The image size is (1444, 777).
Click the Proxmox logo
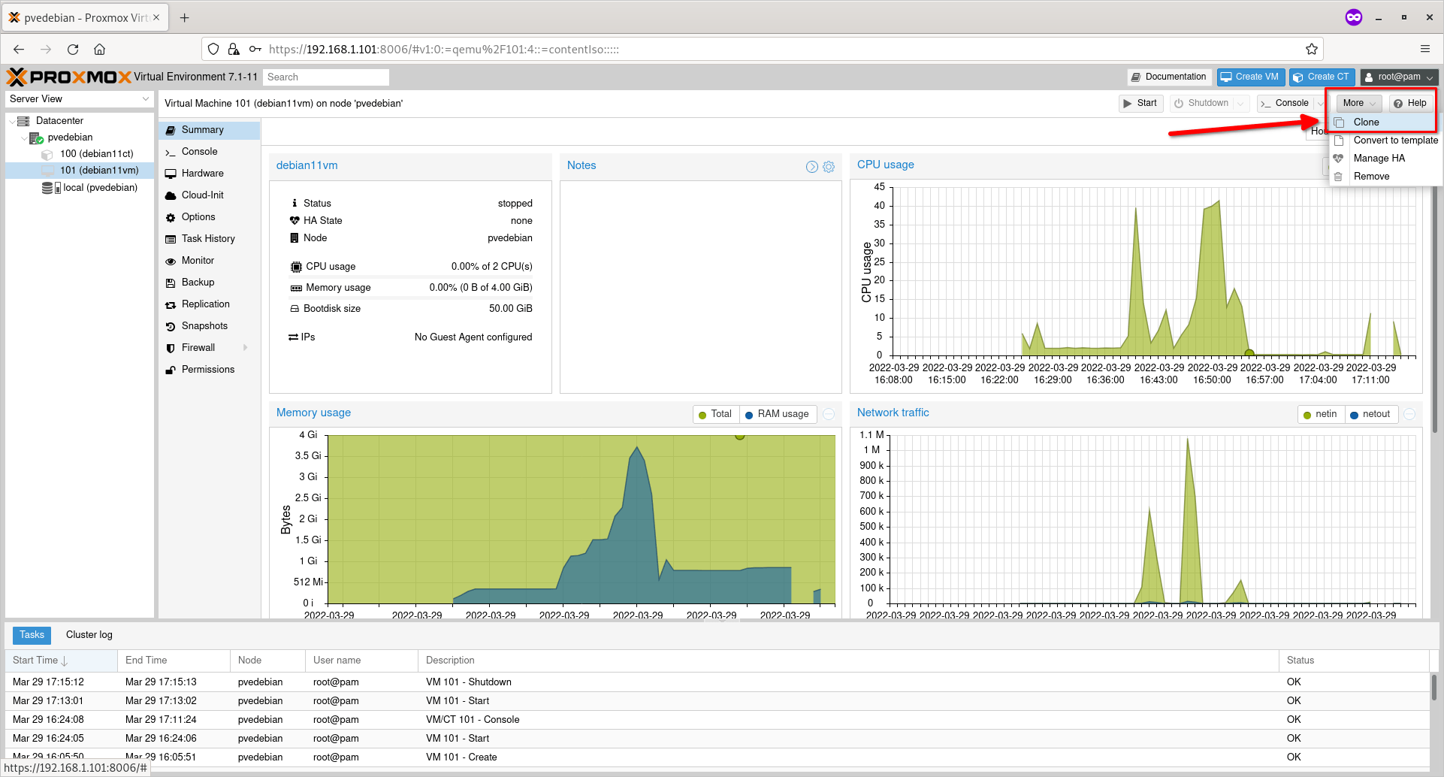click(x=69, y=77)
